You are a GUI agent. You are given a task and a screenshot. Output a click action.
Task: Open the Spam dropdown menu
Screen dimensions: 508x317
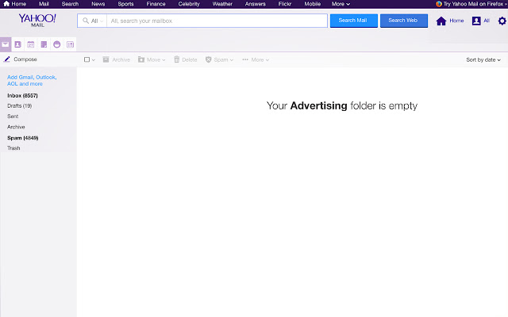pos(223,60)
